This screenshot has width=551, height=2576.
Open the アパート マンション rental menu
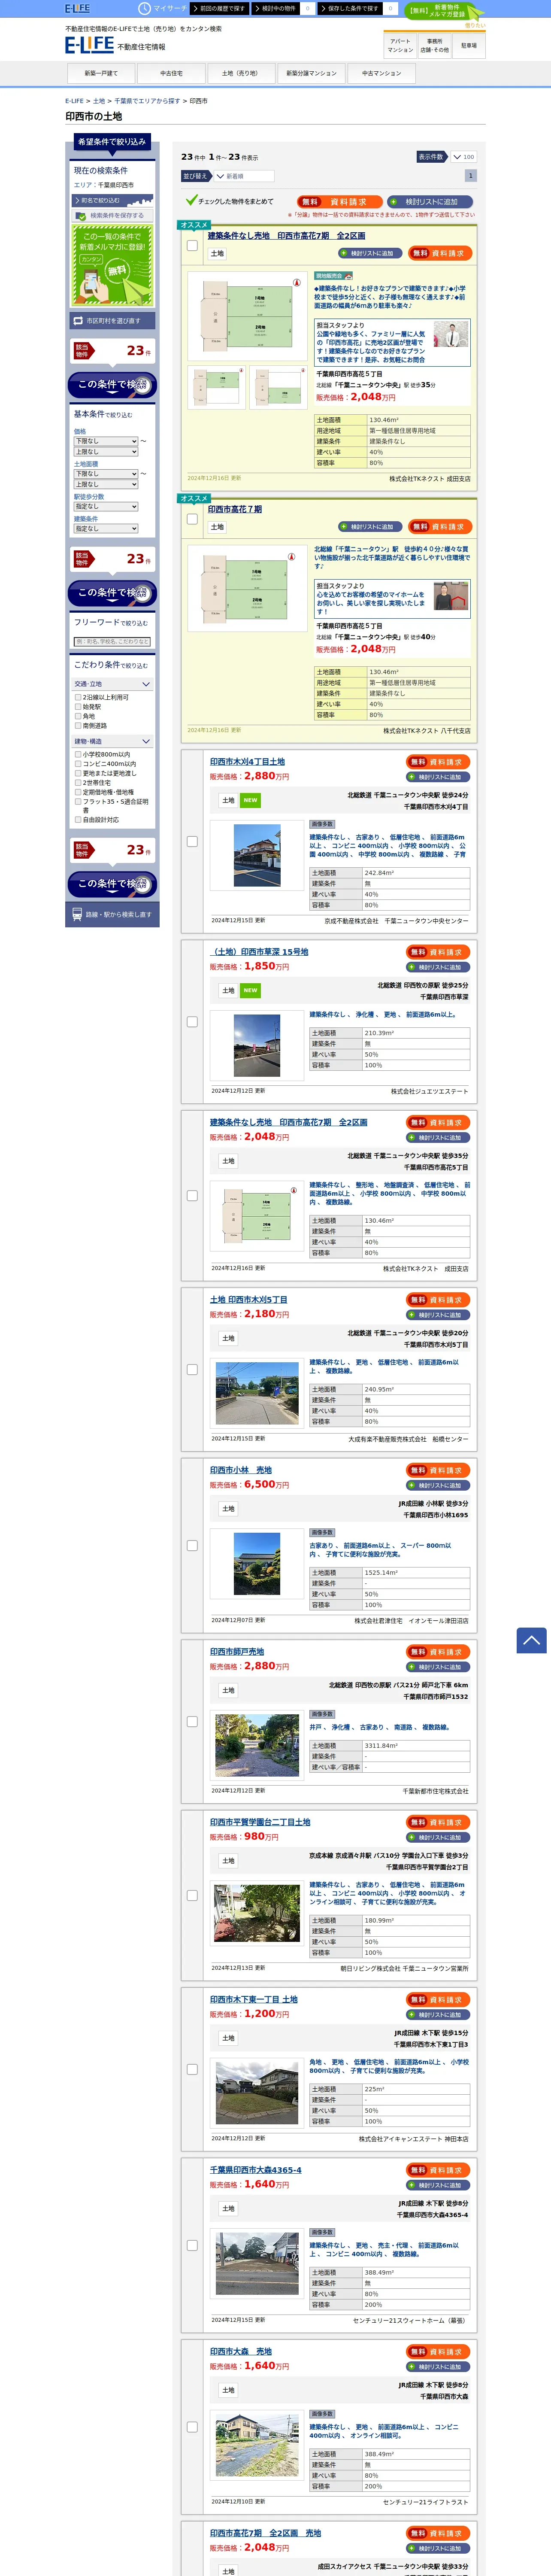click(x=400, y=45)
